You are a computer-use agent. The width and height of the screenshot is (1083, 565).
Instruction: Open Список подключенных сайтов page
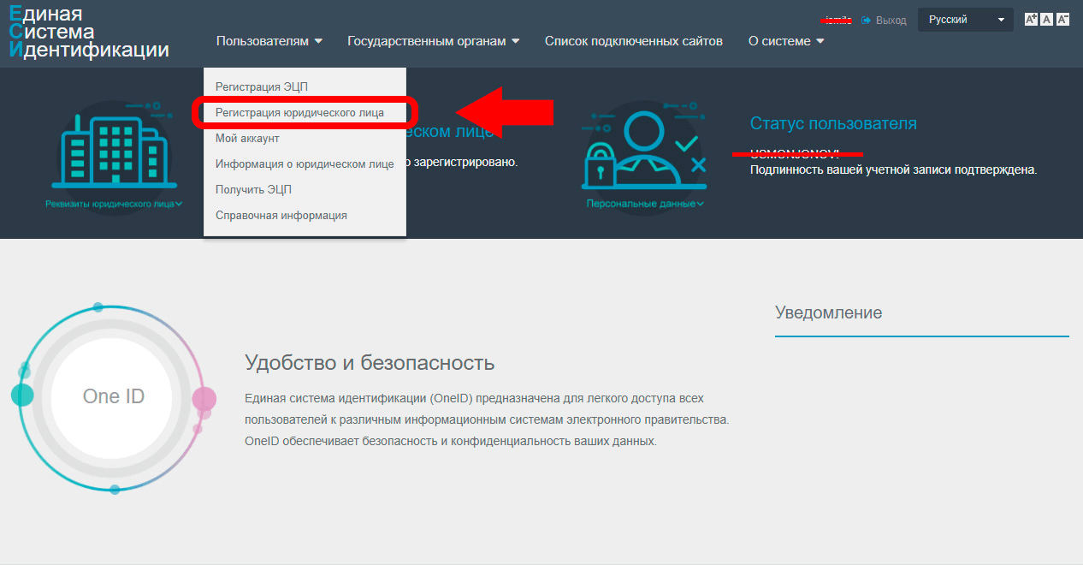[634, 41]
